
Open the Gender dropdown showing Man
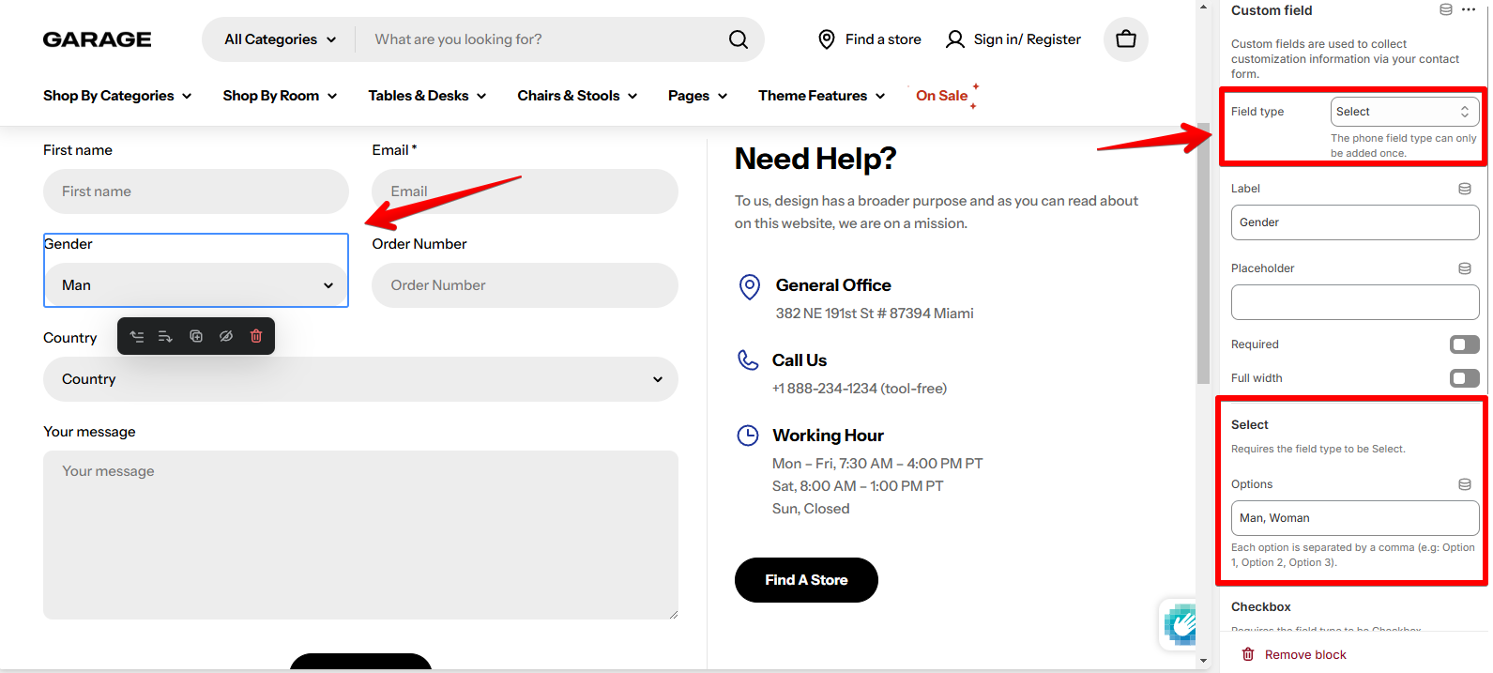tap(196, 285)
